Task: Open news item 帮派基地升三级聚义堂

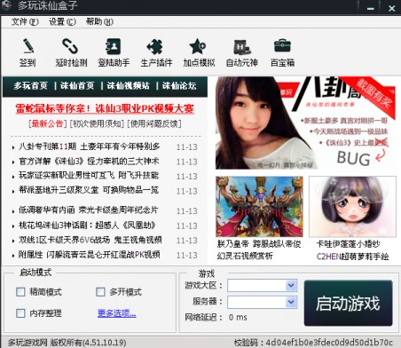Action: tap(89, 190)
